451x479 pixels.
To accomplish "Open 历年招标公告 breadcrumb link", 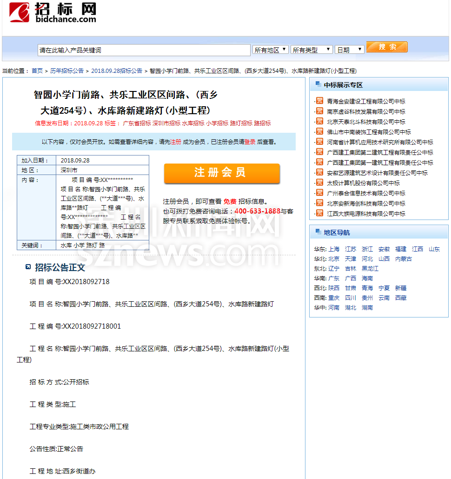I will (x=67, y=71).
